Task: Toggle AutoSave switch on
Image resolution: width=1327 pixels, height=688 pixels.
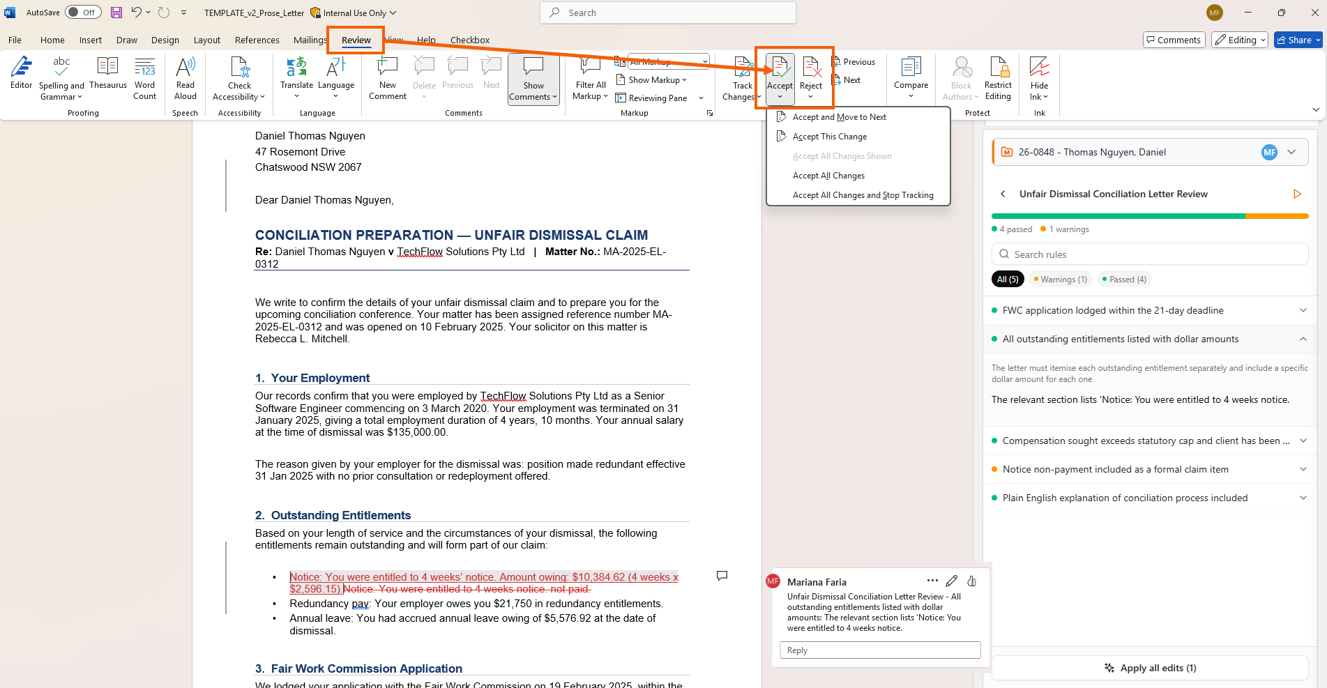Action: click(83, 13)
